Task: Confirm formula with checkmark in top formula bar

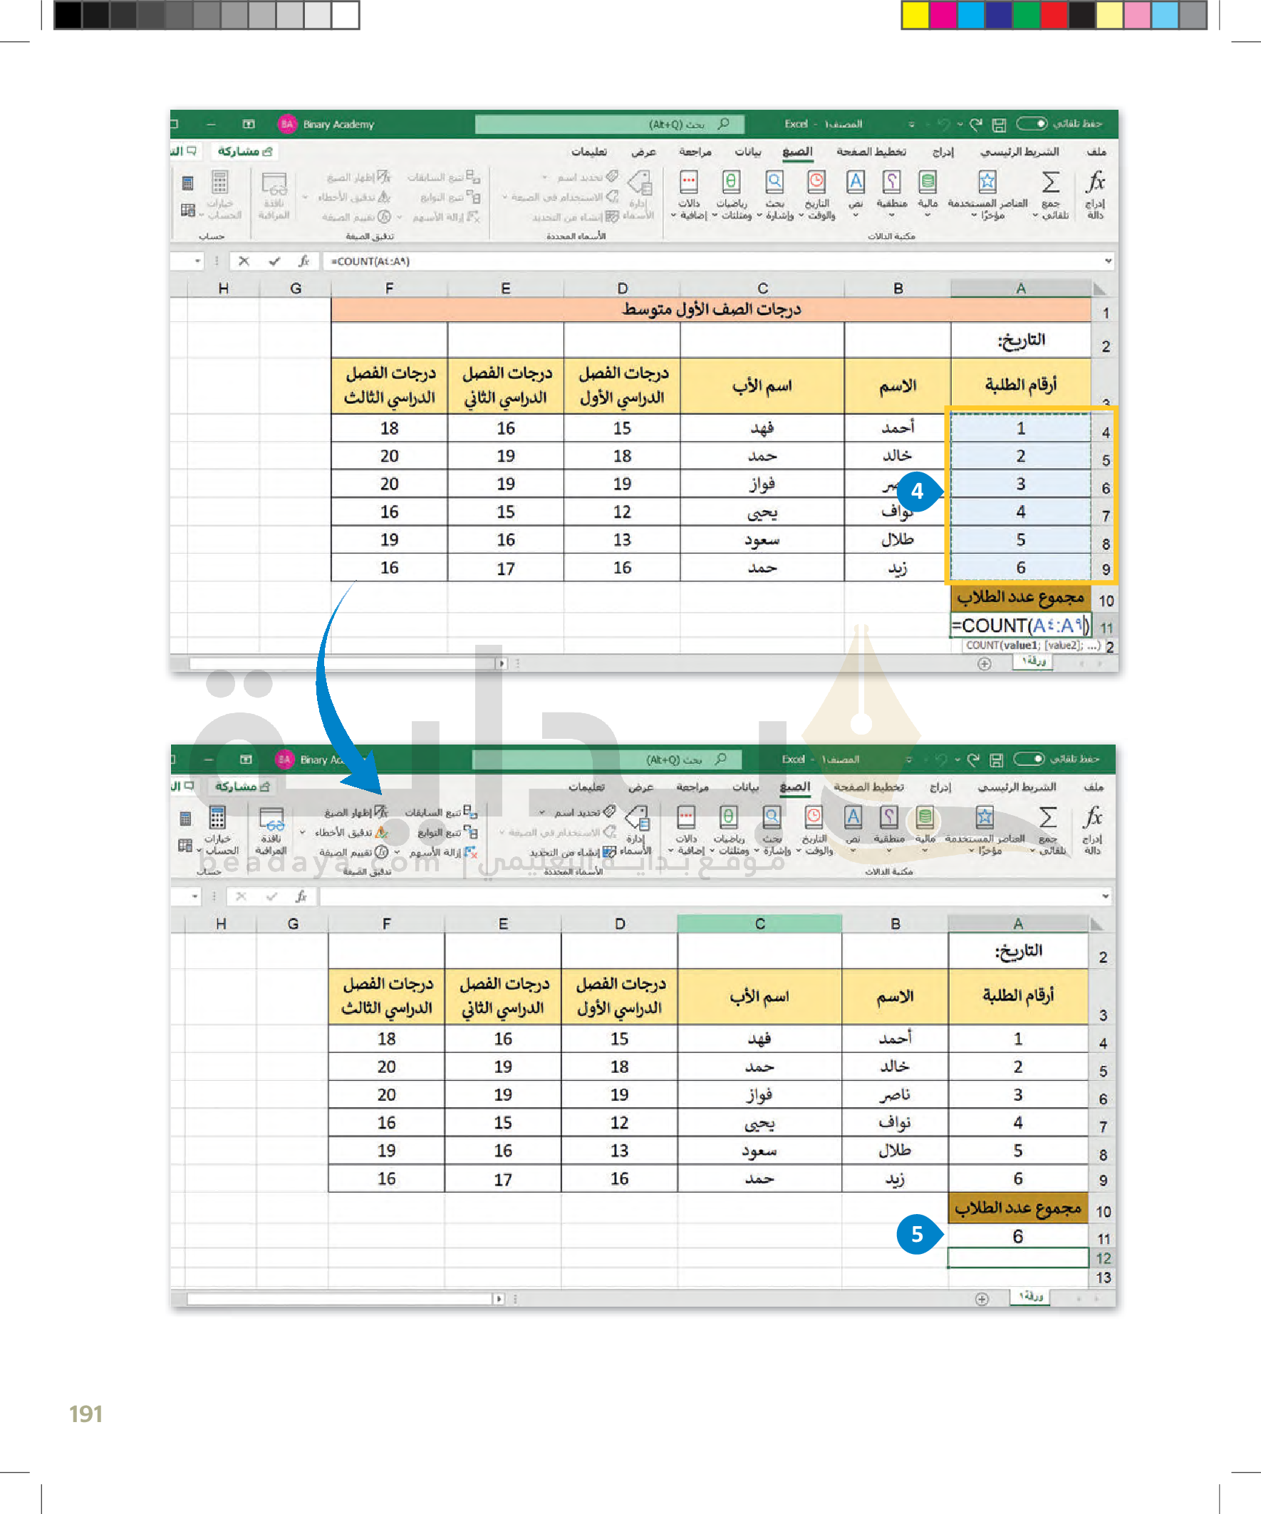Action: 274,261
